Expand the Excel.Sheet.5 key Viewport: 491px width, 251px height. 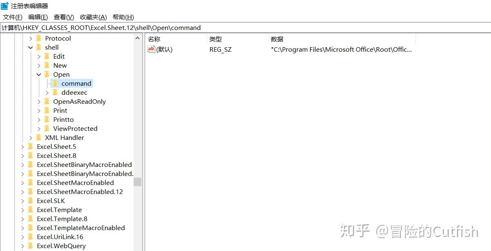(x=23, y=147)
